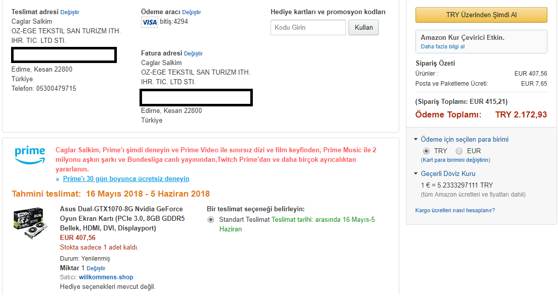Click the TRY Üzerinden Şimdi Al button

(x=481, y=15)
